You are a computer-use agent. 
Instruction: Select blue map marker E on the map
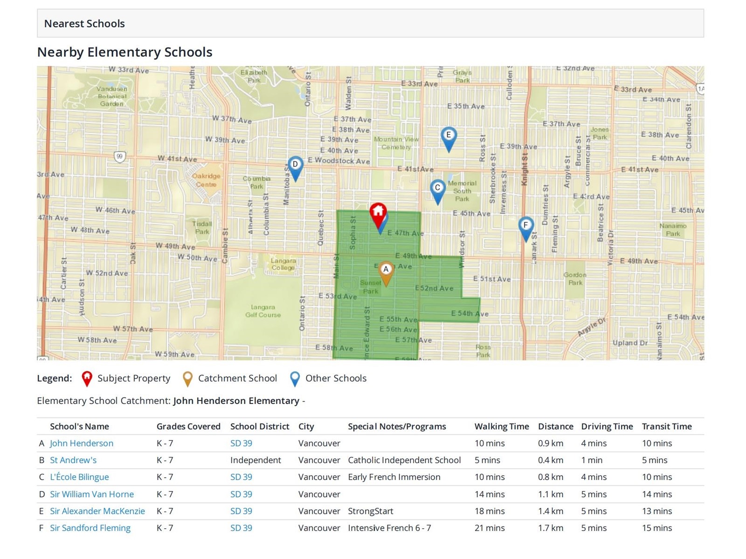449,137
